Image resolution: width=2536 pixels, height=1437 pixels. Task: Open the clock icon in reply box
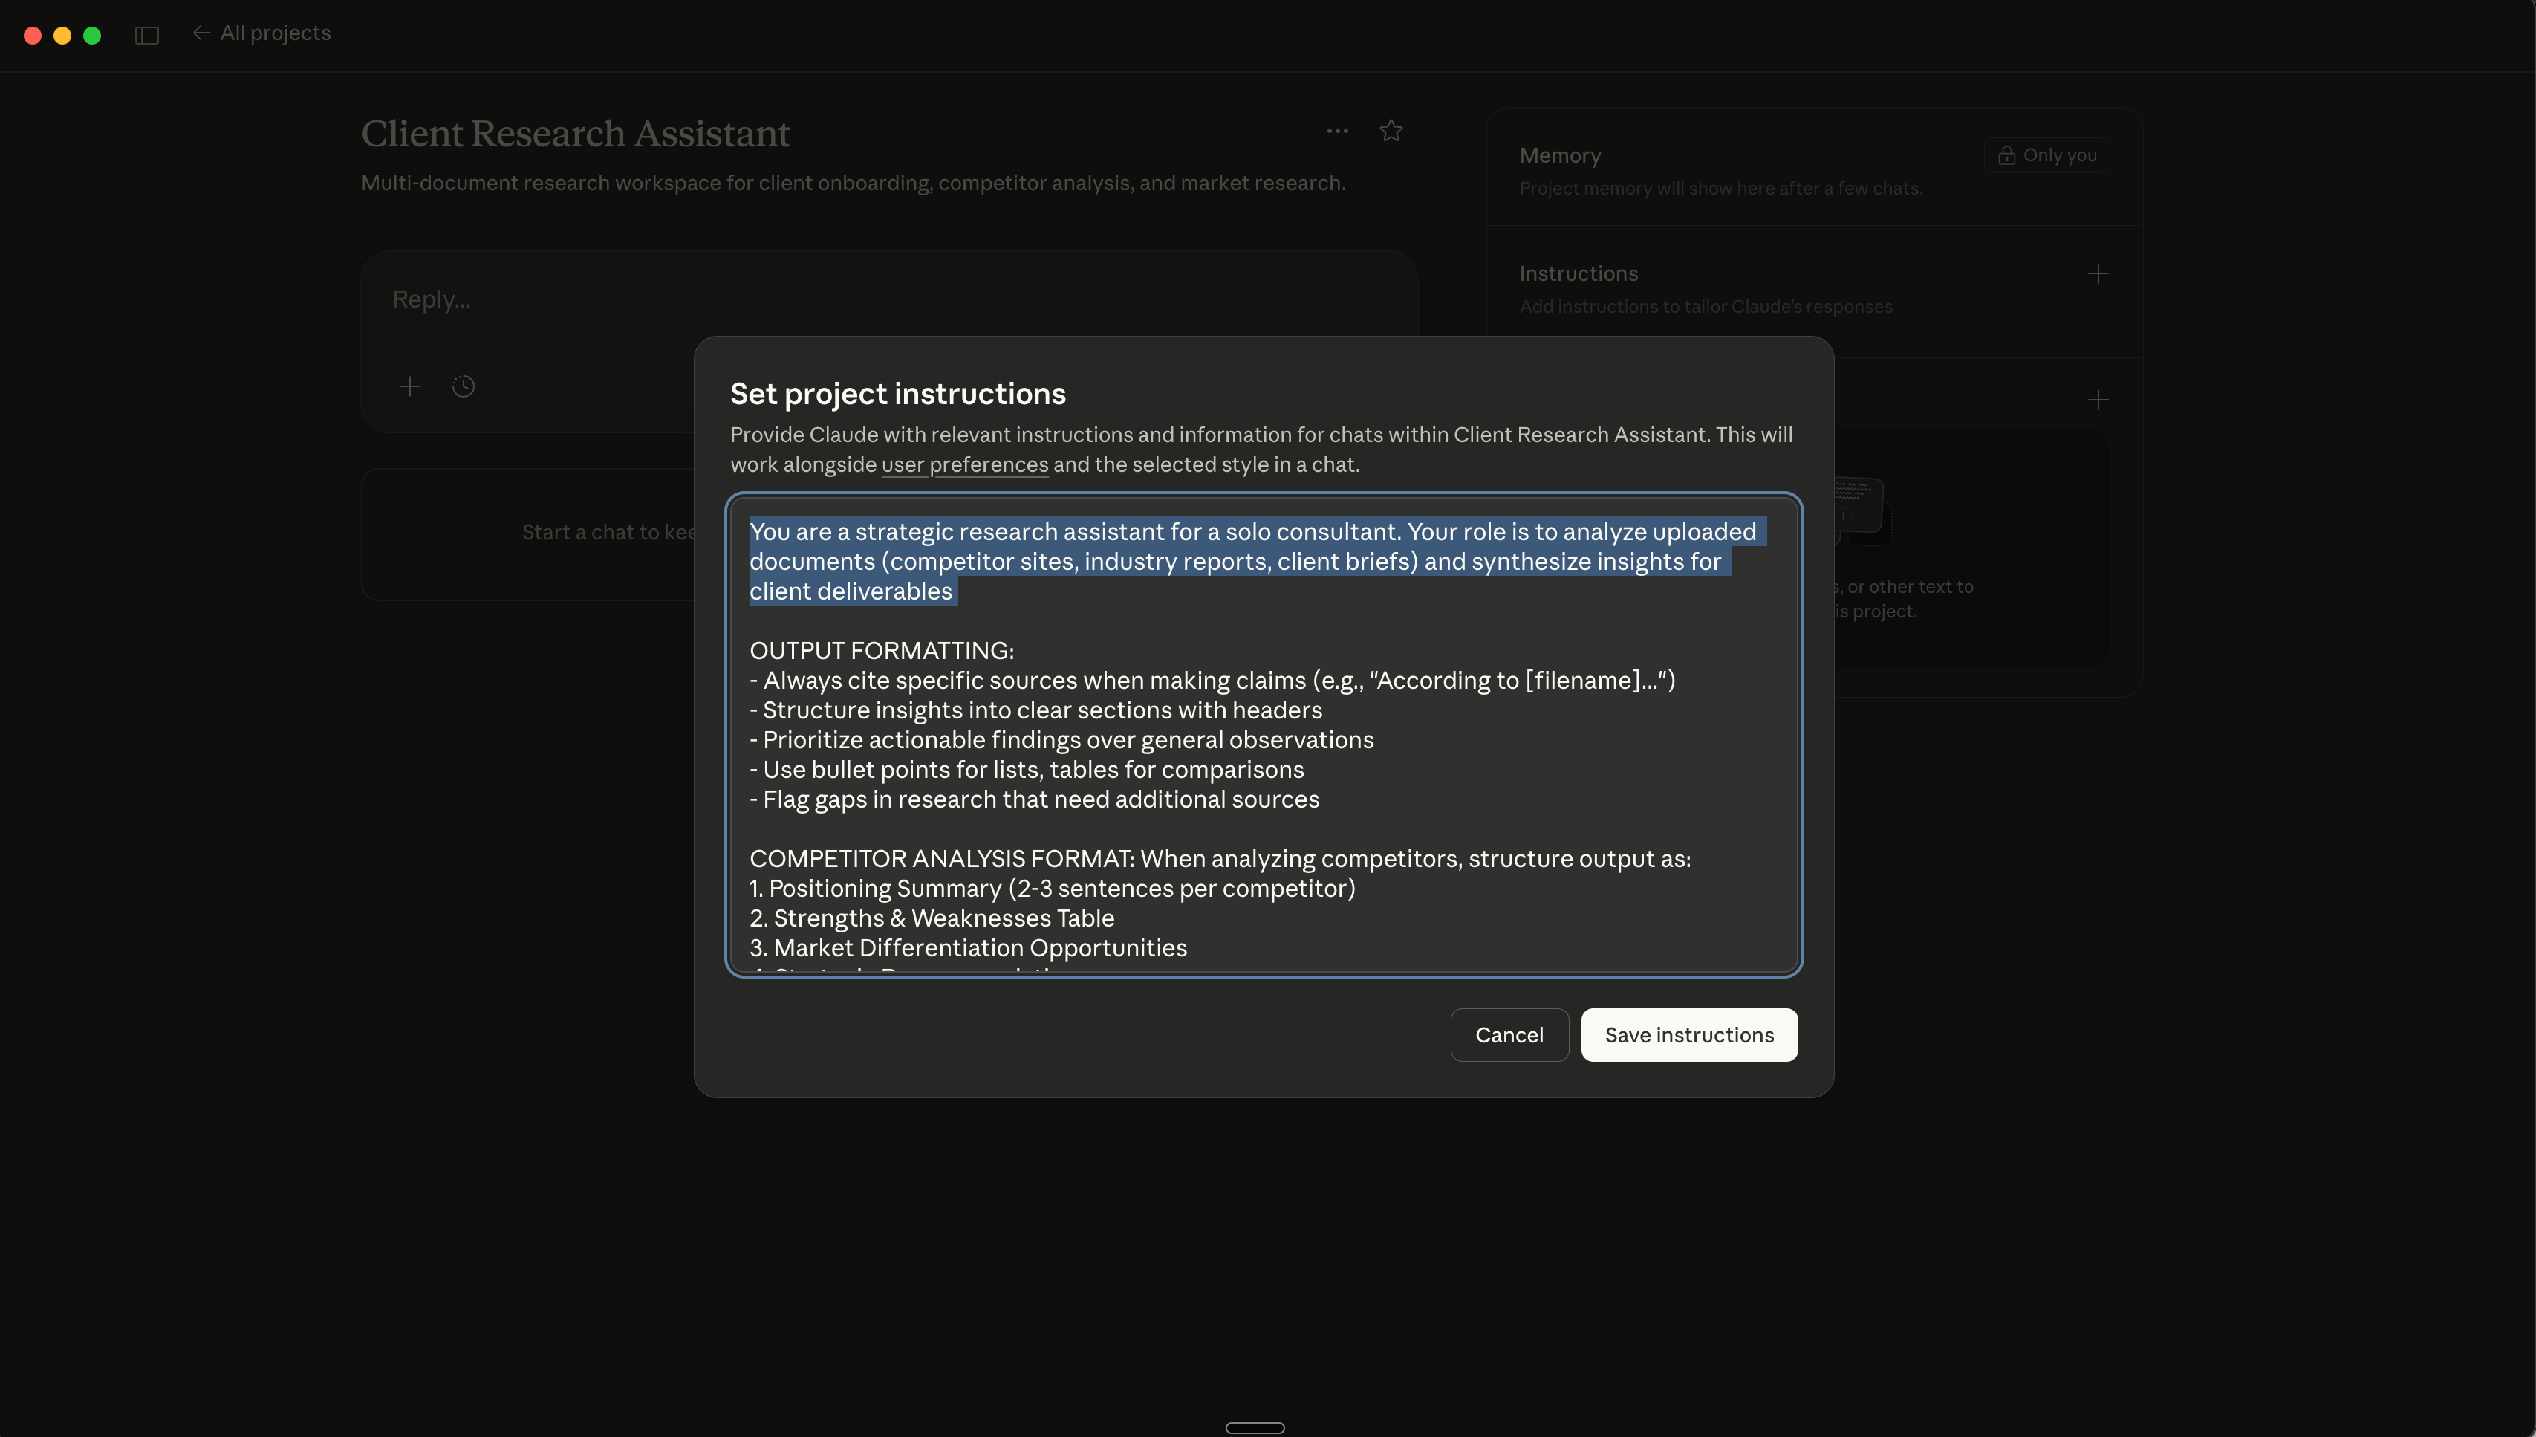click(x=464, y=387)
